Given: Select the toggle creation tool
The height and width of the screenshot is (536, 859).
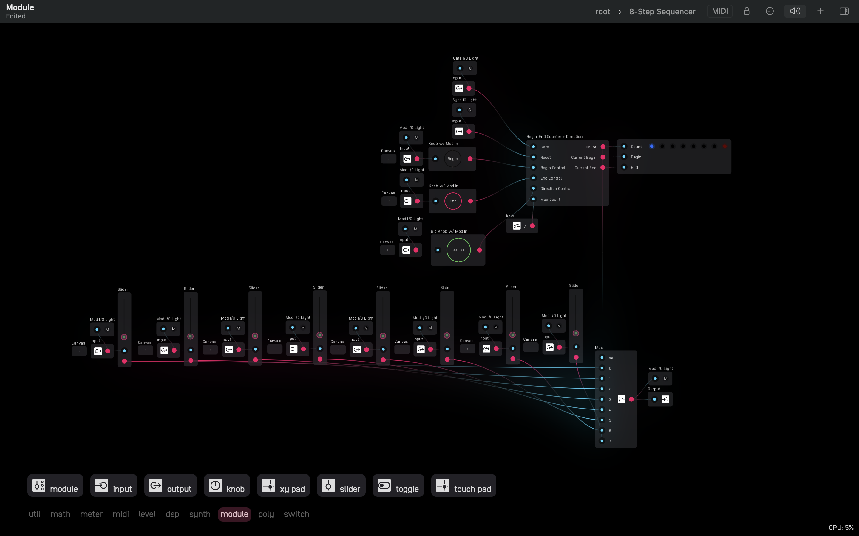Looking at the screenshot, I should click(x=398, y=485).
